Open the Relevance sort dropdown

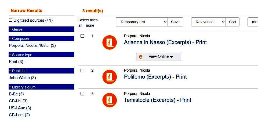[x=208, y=22]
